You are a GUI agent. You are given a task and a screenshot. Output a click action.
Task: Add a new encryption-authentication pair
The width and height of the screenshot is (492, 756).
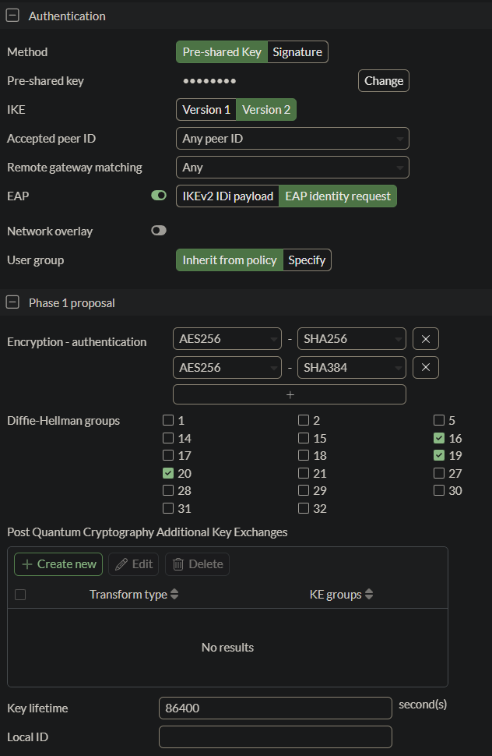coord(290,394)
